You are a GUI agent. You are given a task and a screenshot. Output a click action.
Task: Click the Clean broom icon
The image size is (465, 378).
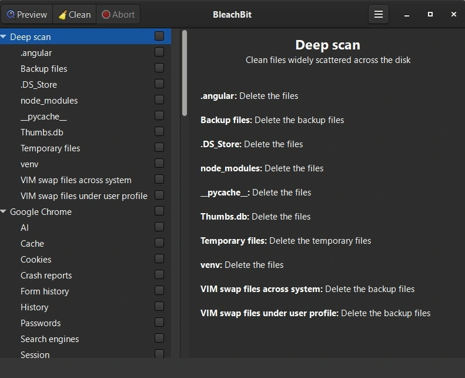(62, 15)
